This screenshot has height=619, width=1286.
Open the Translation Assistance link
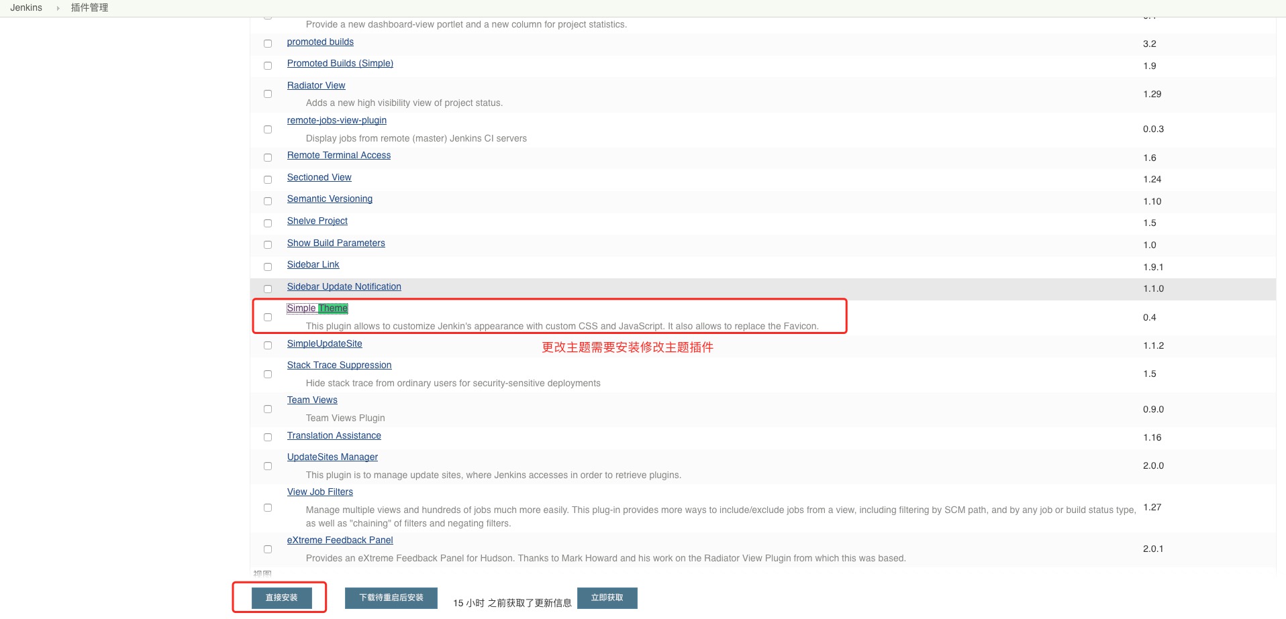point(334,435)
